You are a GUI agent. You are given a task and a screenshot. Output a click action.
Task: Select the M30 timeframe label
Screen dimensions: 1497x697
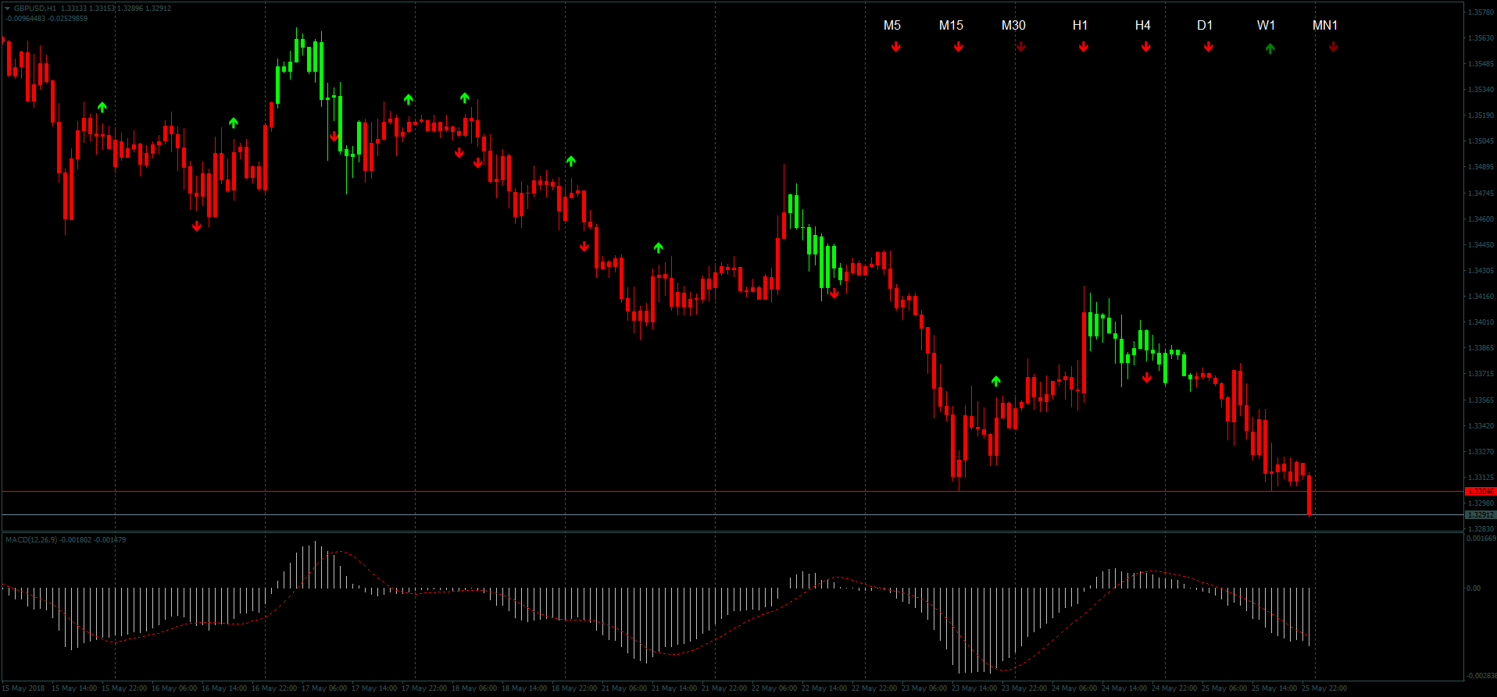tap(1013, 26)
